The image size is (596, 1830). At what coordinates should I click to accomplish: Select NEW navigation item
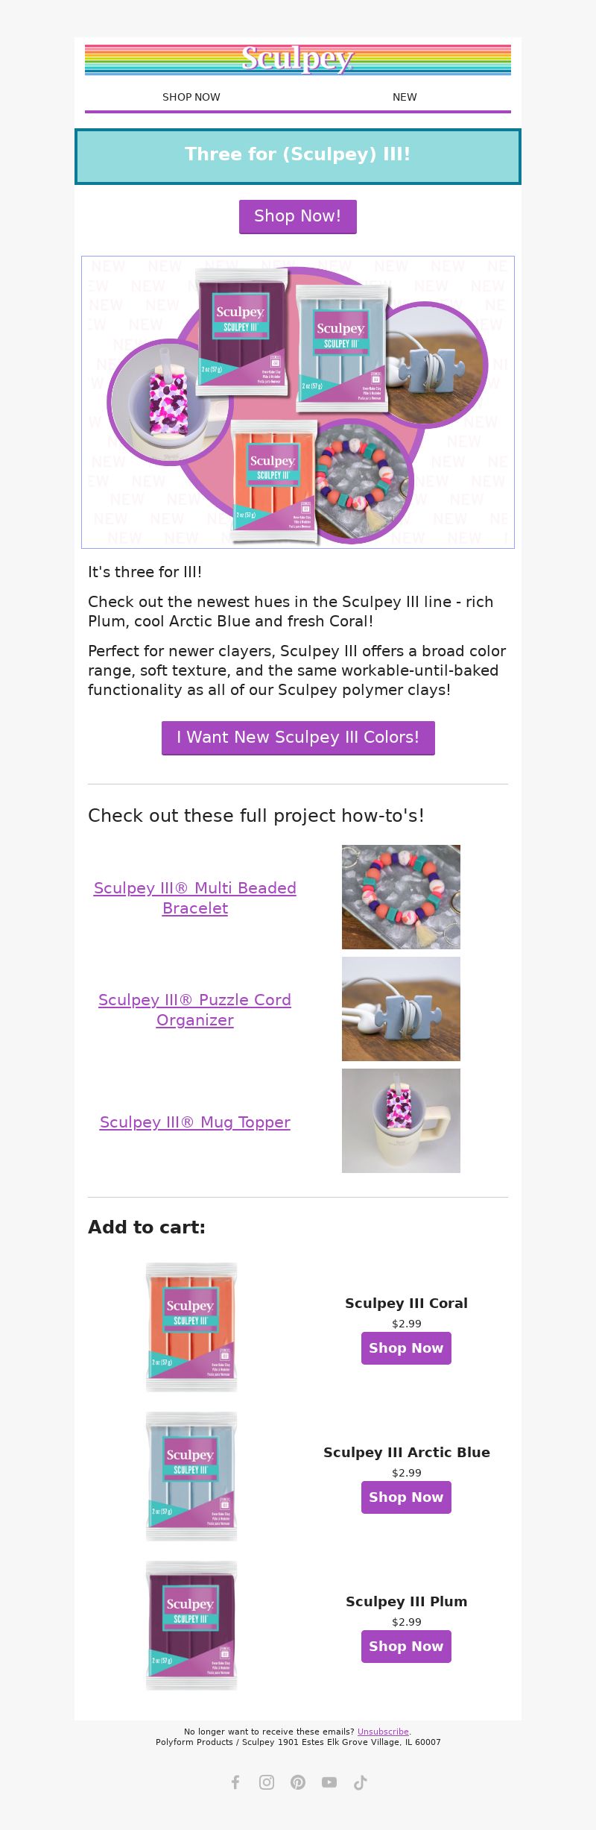coord(405,97)
